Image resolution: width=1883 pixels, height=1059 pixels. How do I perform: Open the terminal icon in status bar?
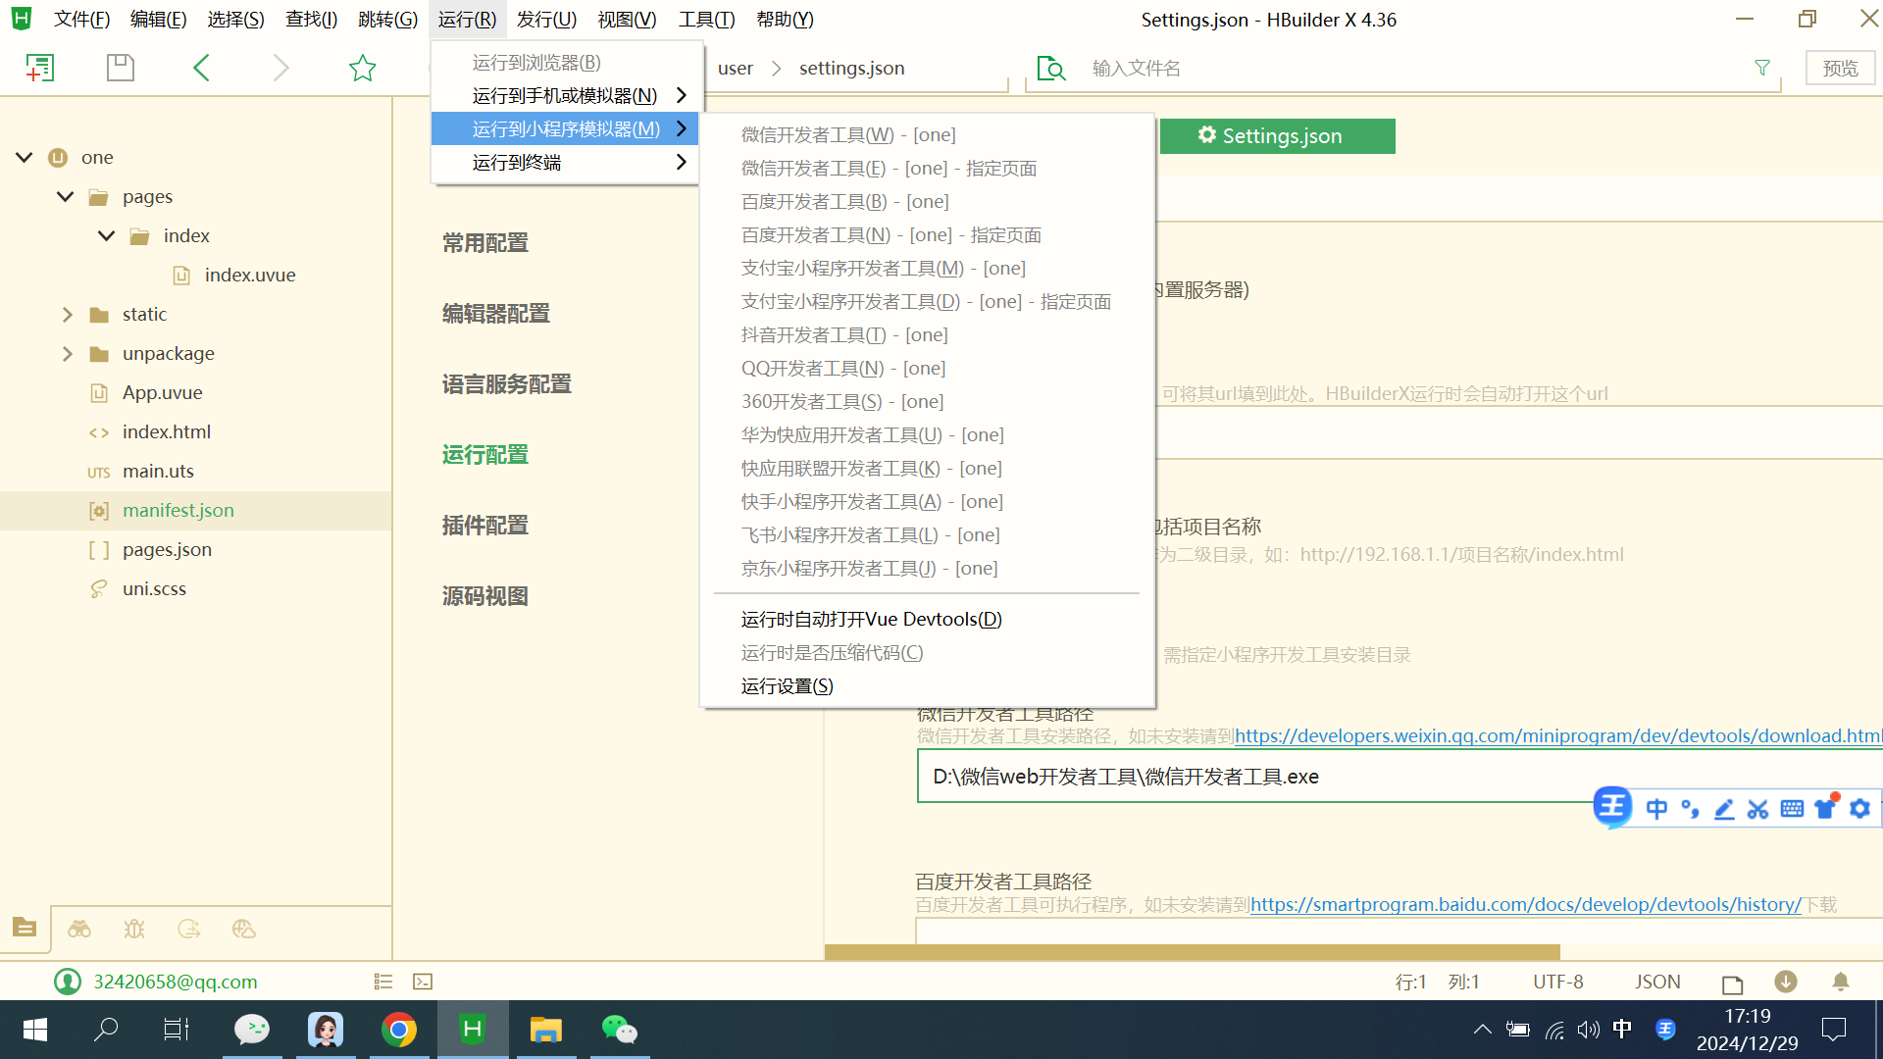point(423,982)
